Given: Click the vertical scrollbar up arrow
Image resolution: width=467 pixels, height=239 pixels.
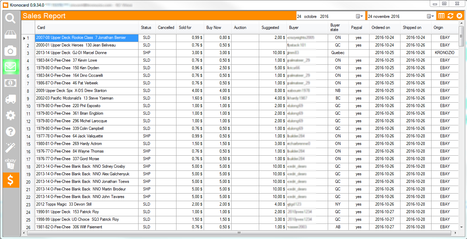Looking at the screenshot, I should (461, 23).
